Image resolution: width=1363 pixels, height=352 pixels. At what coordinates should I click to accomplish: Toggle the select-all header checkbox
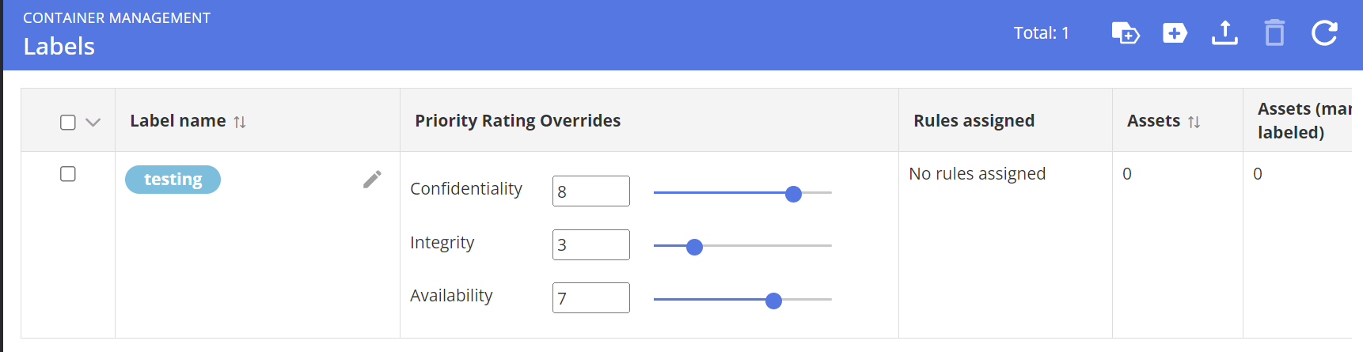click(68, 122)
